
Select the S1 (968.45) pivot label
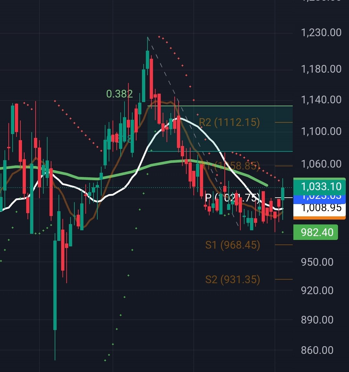pos(233,245)
